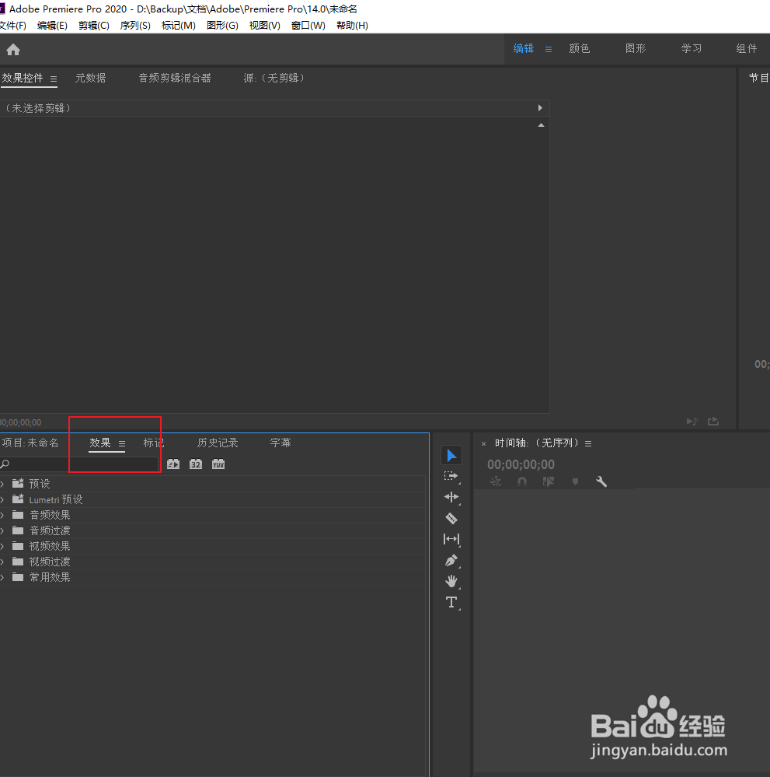The width and height of the screenshot is (770, 777).
Task: Select the 视频效果 folder row
Action: pos(213,546)
